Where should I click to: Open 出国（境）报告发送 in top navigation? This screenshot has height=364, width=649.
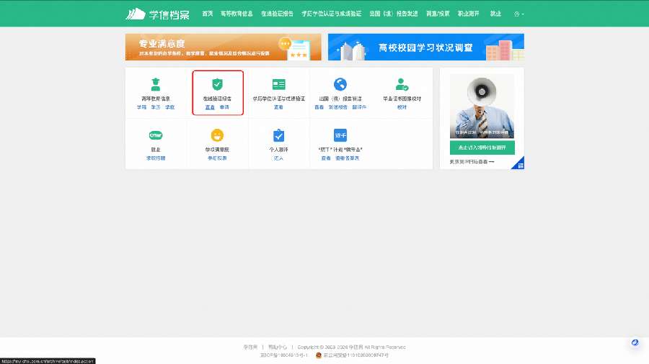click(393, 14)
